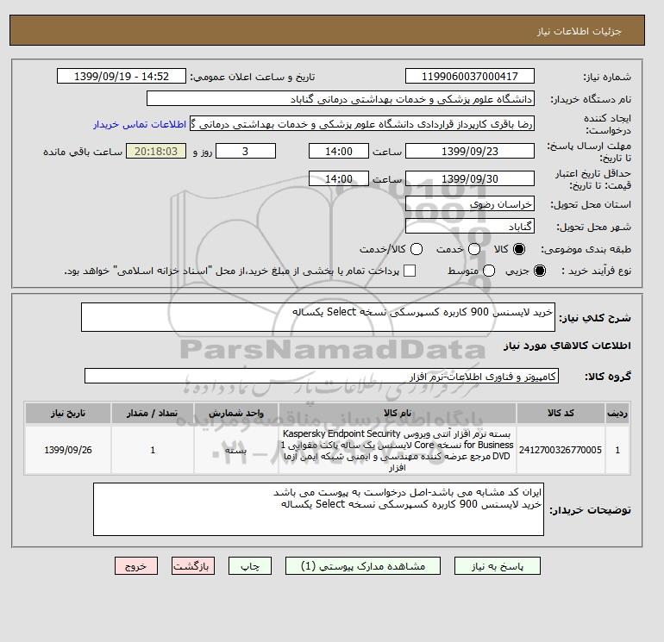Click the شماره نیاز field 1199060037000417
The width and height of the screenshot is (664, 642).
[x=470, y=76]
